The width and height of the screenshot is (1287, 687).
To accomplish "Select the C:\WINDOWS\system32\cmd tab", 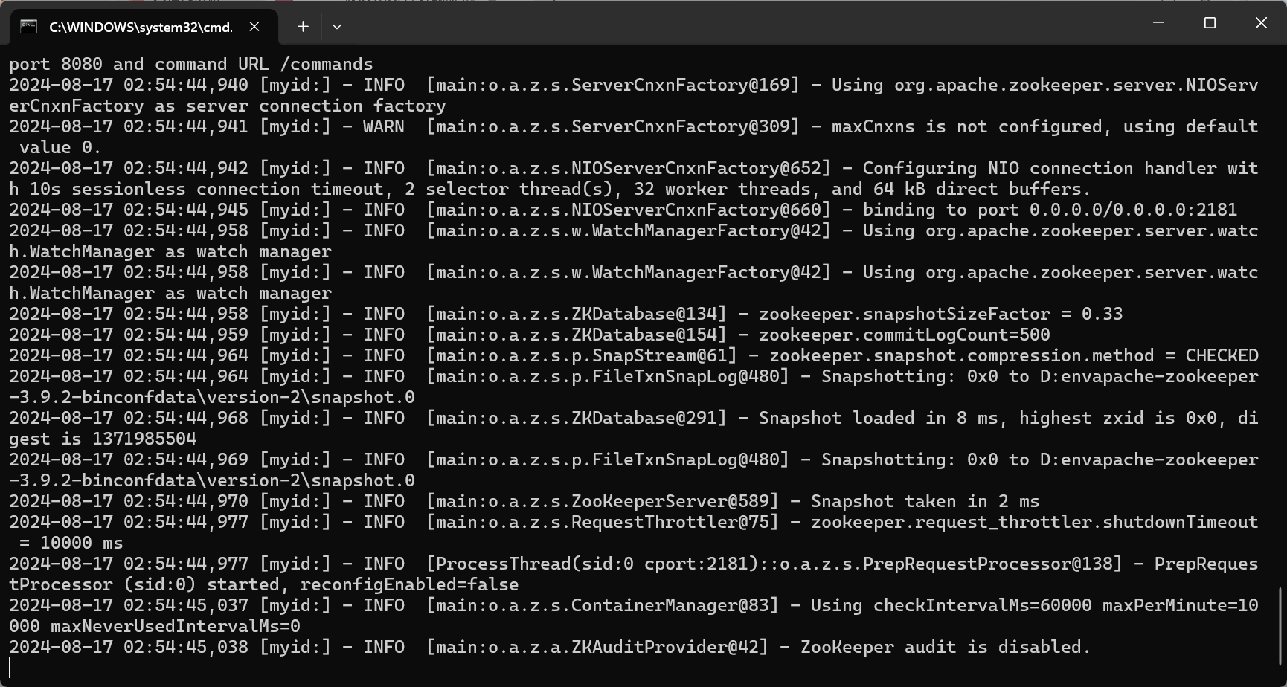I will (144, 27).
